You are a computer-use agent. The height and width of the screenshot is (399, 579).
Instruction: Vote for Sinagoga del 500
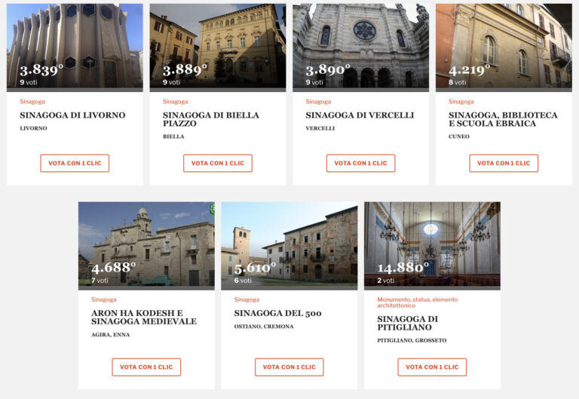point(289,367)
